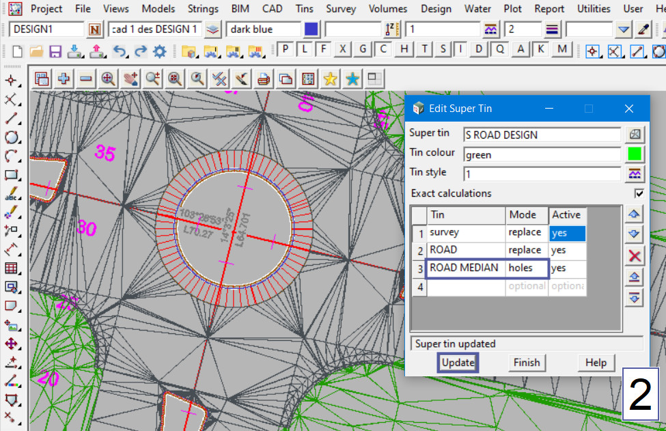Open the line style picker next to 1

490,29
